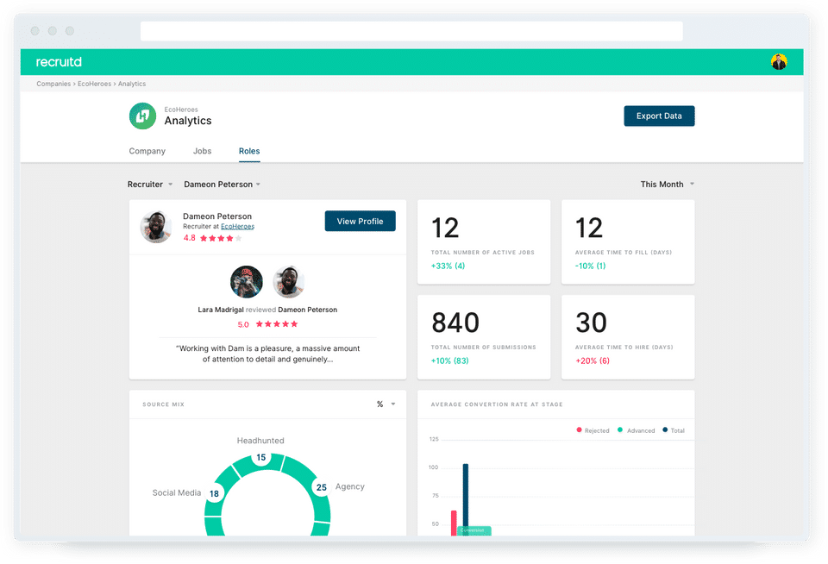
Task: Click the Analytics page heading
Action: coord(188,121)
